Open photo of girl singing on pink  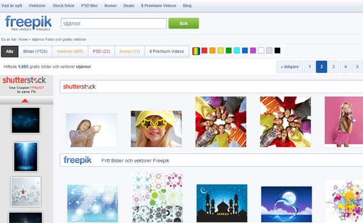pyautogui.click(x=344, y=122)
